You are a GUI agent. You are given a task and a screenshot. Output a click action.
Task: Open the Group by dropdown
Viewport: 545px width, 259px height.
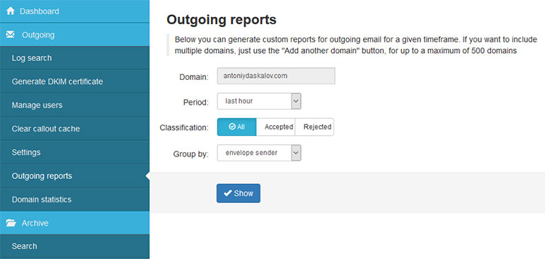pos(259,153)
